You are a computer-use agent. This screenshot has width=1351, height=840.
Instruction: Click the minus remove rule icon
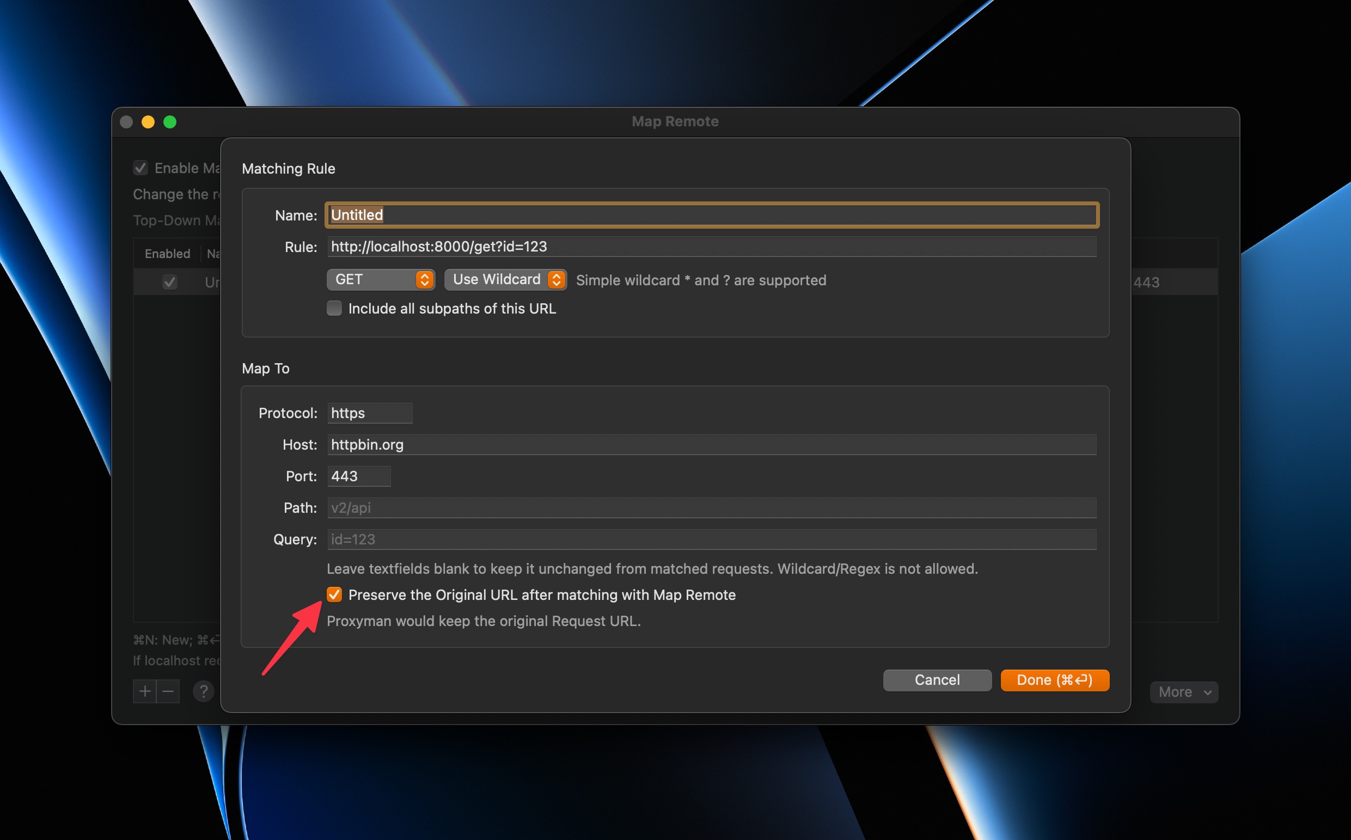click(168, 692)
